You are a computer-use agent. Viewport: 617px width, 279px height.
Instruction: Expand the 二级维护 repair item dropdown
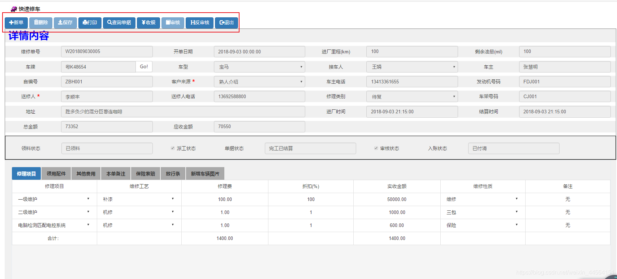(54, 212)
